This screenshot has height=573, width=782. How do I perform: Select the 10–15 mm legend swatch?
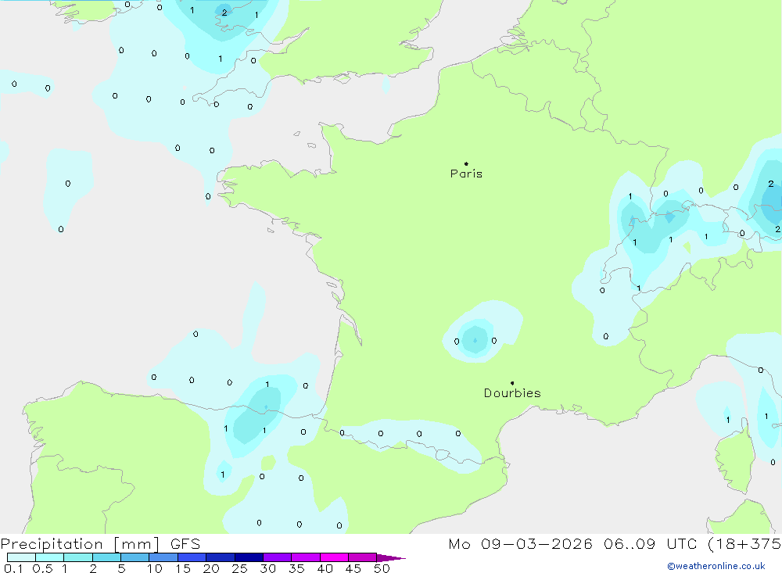tap(163, 557)
